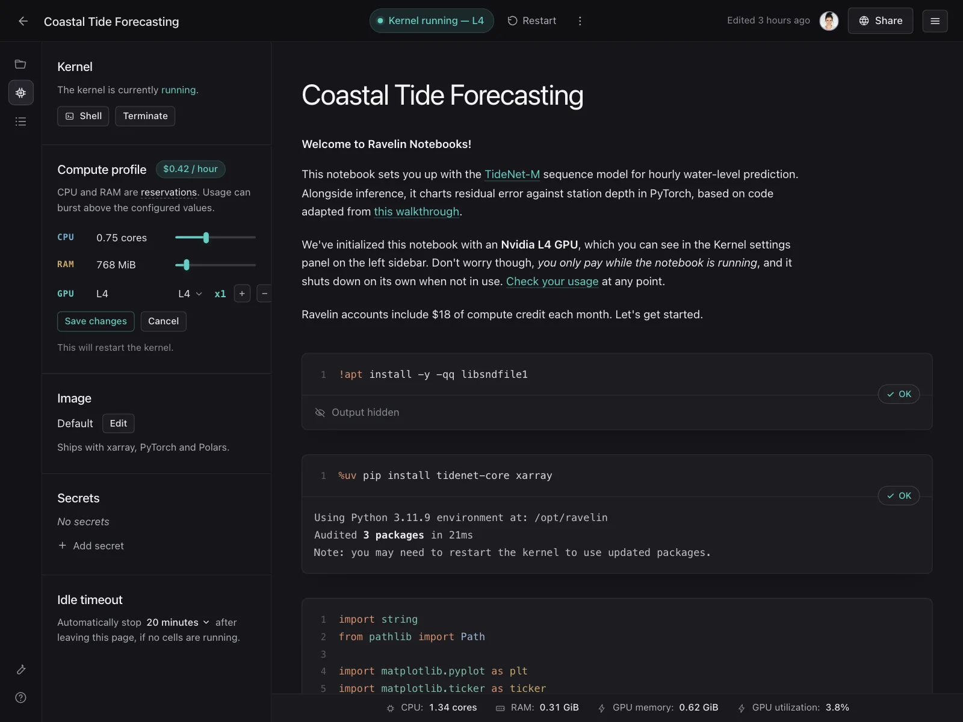Save compute profile changes
The height and width of the screenshot is (722, 963).
click(96, 321)
